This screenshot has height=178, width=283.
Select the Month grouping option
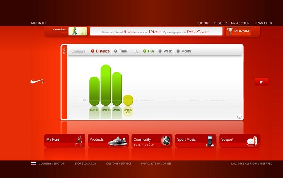tap(184, 51)
